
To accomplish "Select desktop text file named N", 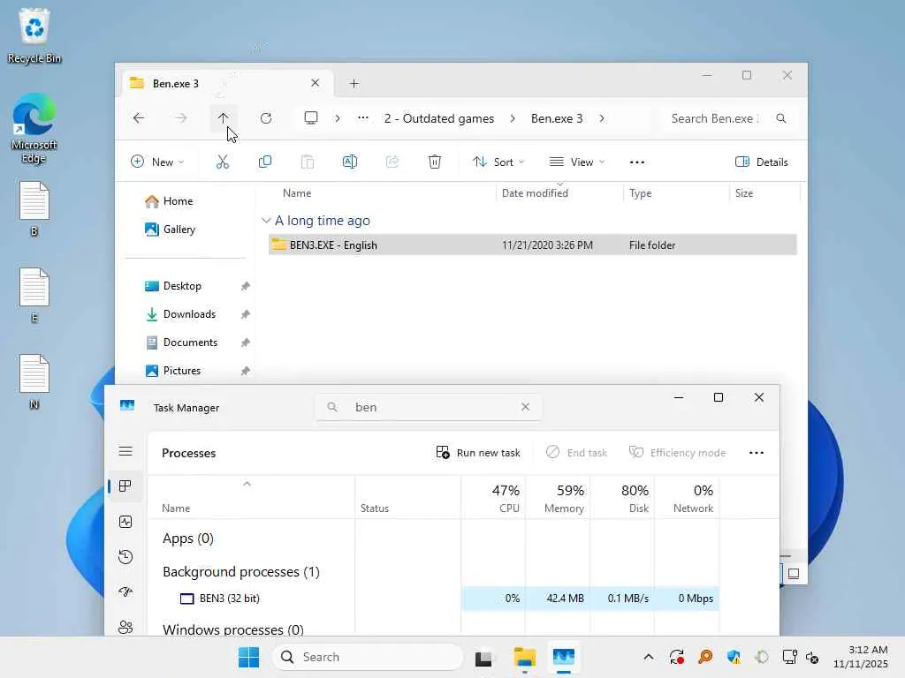I will 34,381.
